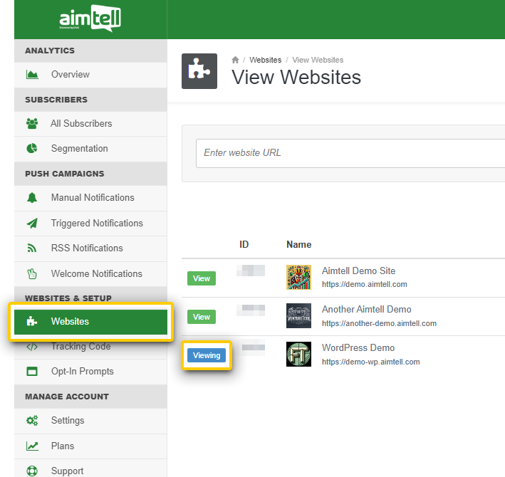Click the home icon in breadcrumb

[x=236, y=61]
